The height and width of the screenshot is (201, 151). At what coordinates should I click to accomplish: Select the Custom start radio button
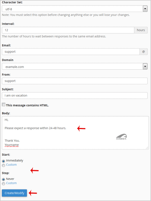coord(4,165)
